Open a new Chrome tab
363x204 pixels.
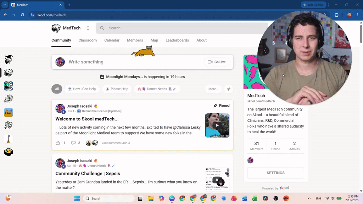point(69,5)
